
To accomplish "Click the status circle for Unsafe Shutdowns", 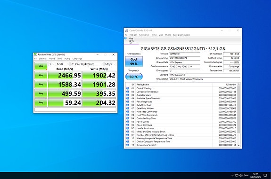I will pos(128,128).
